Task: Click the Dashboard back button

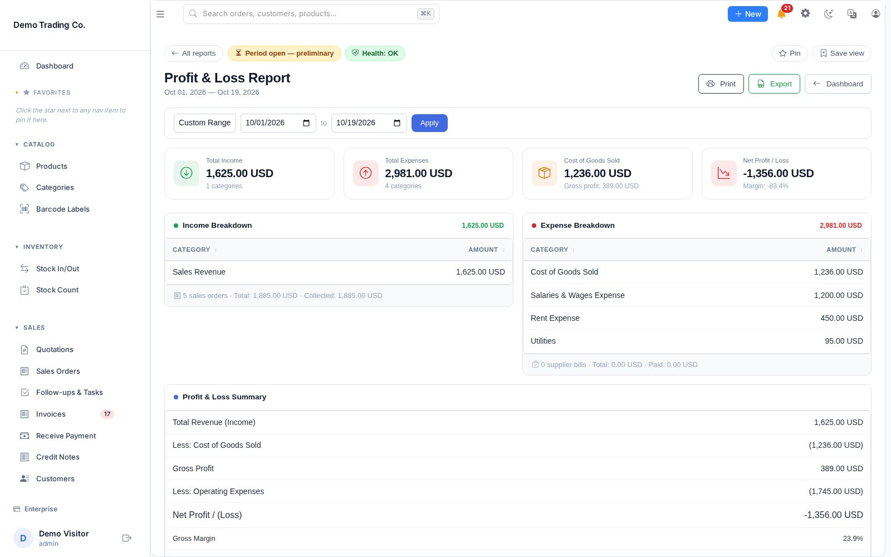Action: pyautogui.click(x=838, y=84)
